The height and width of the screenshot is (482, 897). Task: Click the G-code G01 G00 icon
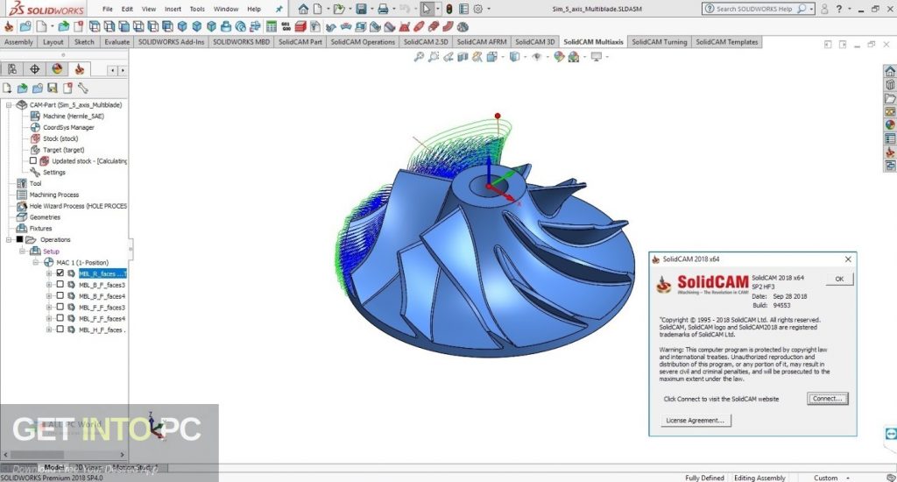pos(286,26)
